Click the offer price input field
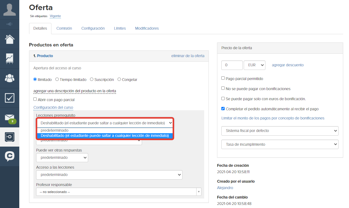The height and width of the screenshot is (208, 349). click(x=232, y=65)
